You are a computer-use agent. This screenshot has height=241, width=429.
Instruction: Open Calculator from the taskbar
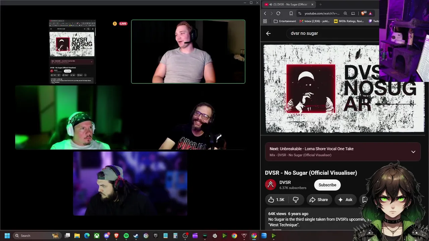pyautogui.click(x=175, y=236)
